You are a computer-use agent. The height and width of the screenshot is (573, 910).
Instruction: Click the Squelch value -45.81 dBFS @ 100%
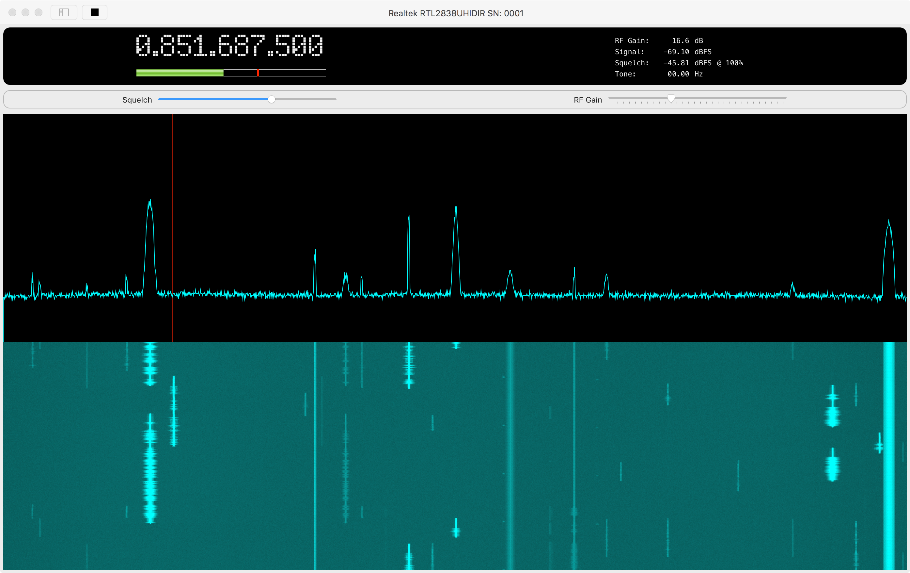[703, 63]
